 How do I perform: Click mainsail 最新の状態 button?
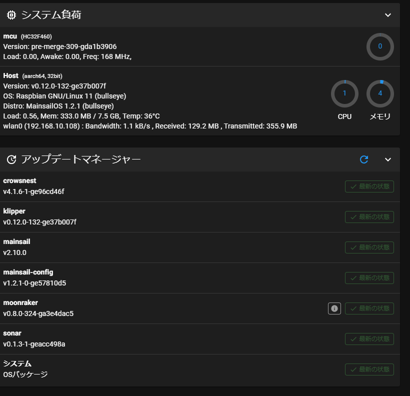click(369, 247)
